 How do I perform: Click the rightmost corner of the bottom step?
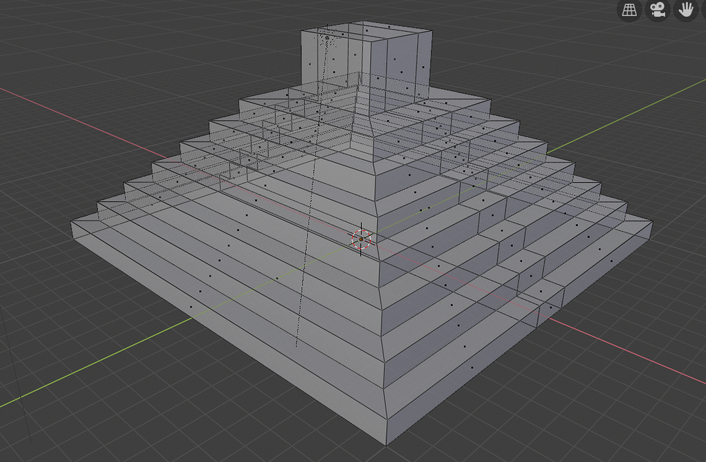pos(652,223)
